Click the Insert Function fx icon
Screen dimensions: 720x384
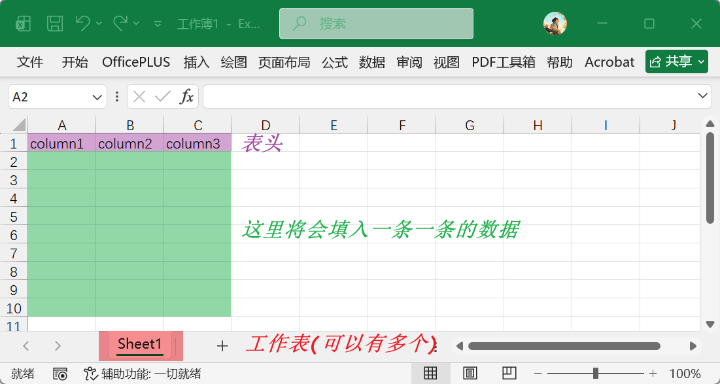tap(187, 97)
